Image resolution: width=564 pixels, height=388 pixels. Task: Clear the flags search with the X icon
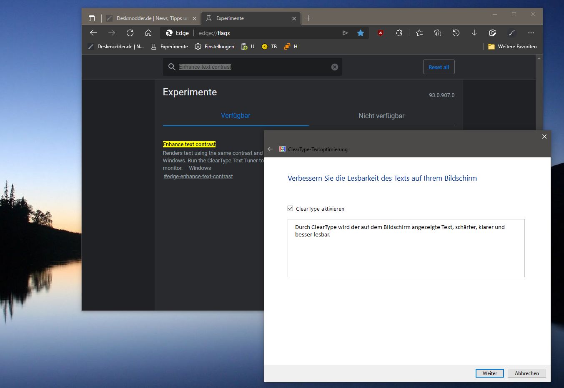[x=335, y=67]
